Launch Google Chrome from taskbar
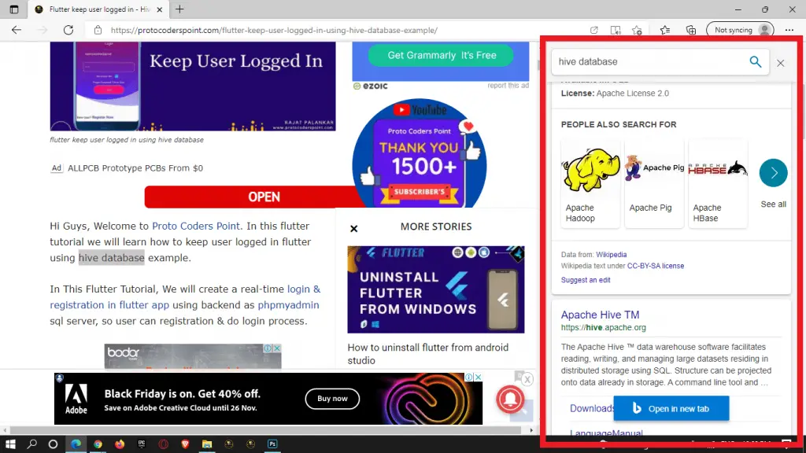 pyautogui.click(x=98, y=444)
